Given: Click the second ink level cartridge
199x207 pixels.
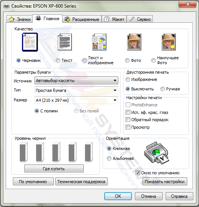Looking at the screenshot, I should click(40, 152).
